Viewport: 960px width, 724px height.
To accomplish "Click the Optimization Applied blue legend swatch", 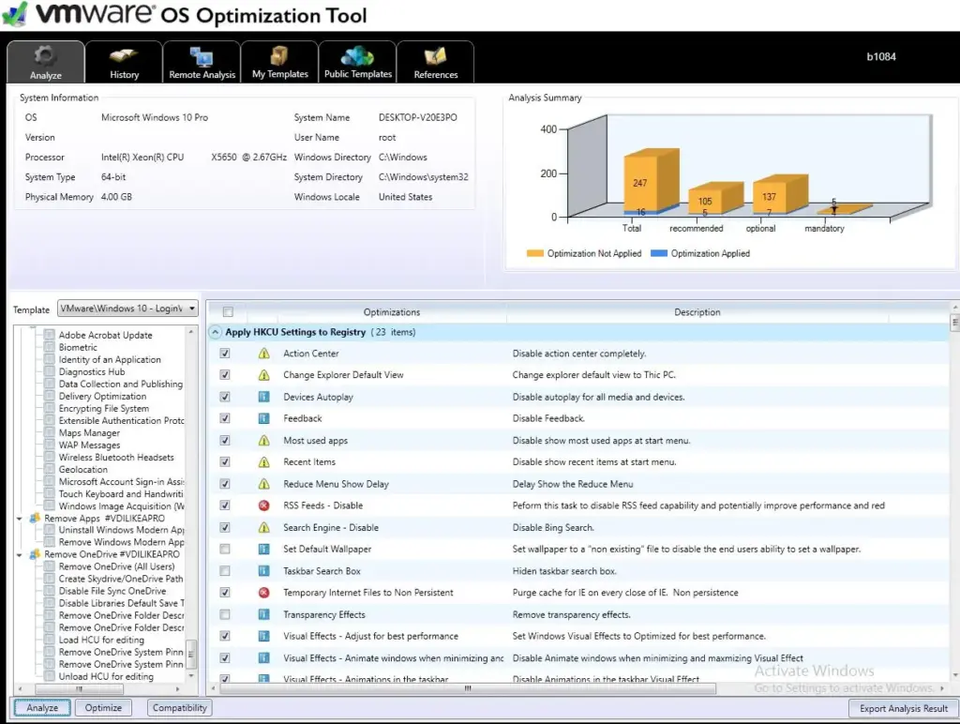I will coord(659,253).
